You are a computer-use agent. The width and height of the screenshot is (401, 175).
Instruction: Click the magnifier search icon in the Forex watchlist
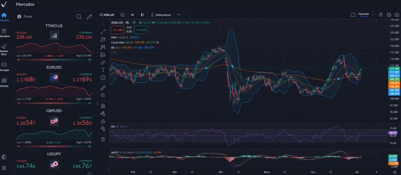pyautogui.click(x=79, y=16)
